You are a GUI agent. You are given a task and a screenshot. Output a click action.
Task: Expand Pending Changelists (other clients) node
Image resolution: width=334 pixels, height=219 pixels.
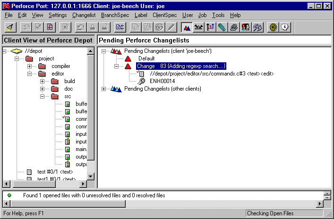(104, 89)
